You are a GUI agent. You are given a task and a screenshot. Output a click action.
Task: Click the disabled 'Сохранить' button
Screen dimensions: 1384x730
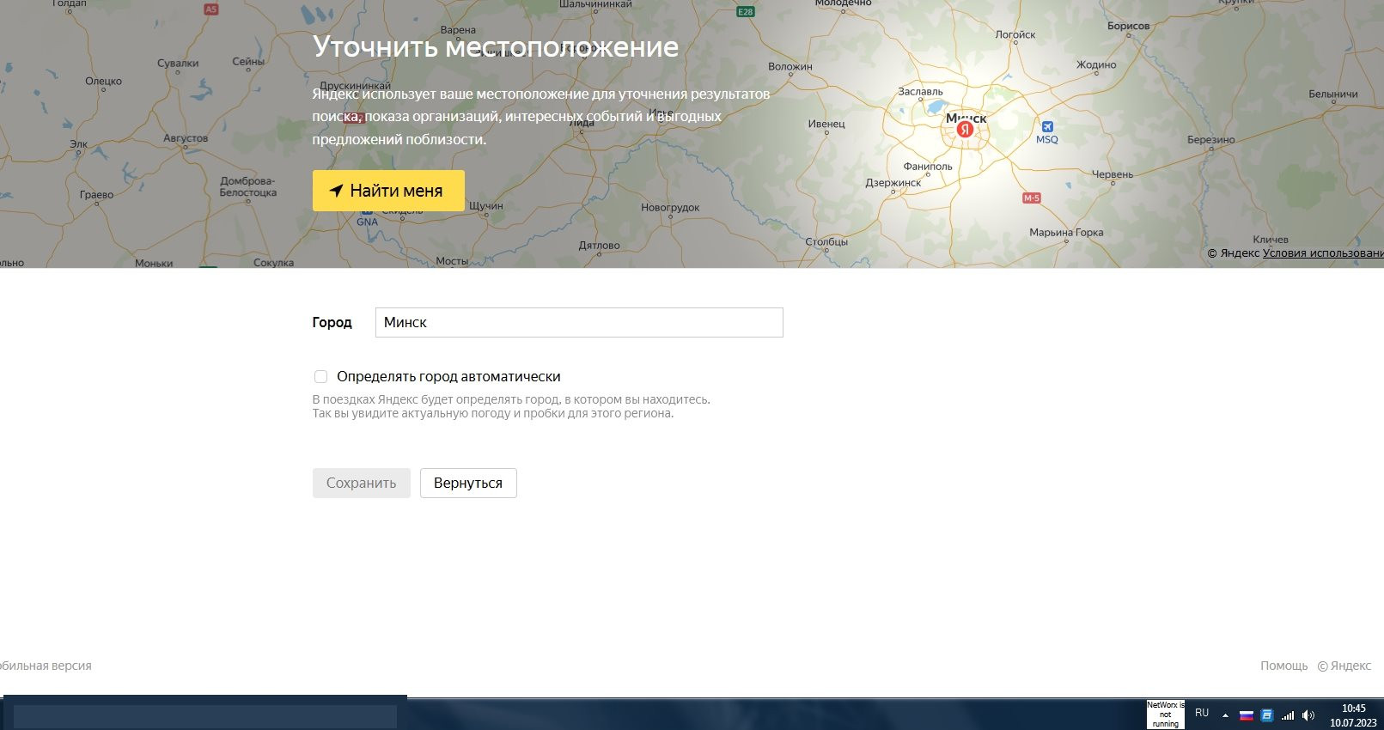pos(361,483)
